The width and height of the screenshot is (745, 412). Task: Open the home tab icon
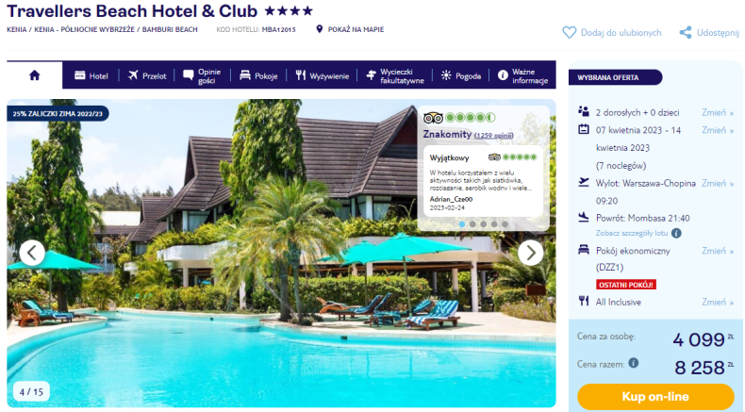click(34, 75)
